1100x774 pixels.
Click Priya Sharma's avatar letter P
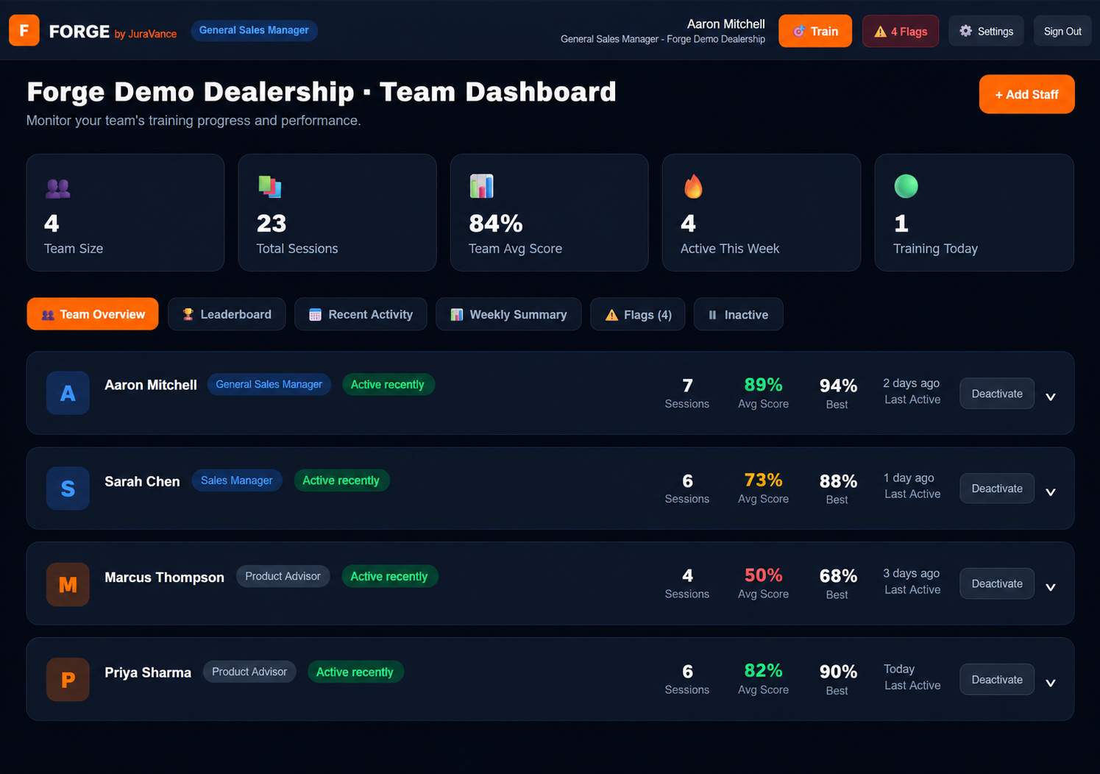pyautogui.click(x=68, y=679)
